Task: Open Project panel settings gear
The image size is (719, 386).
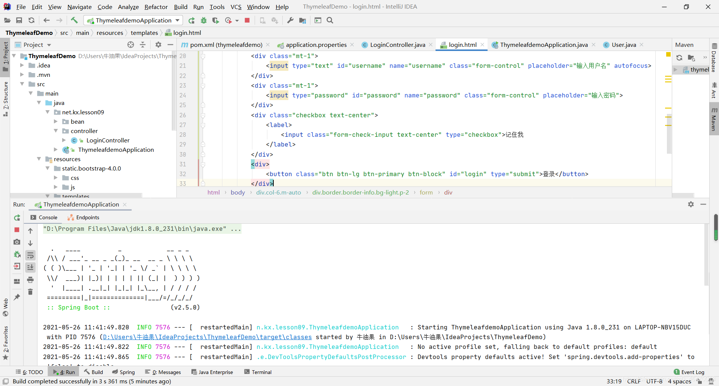Action: pos(158,45)
